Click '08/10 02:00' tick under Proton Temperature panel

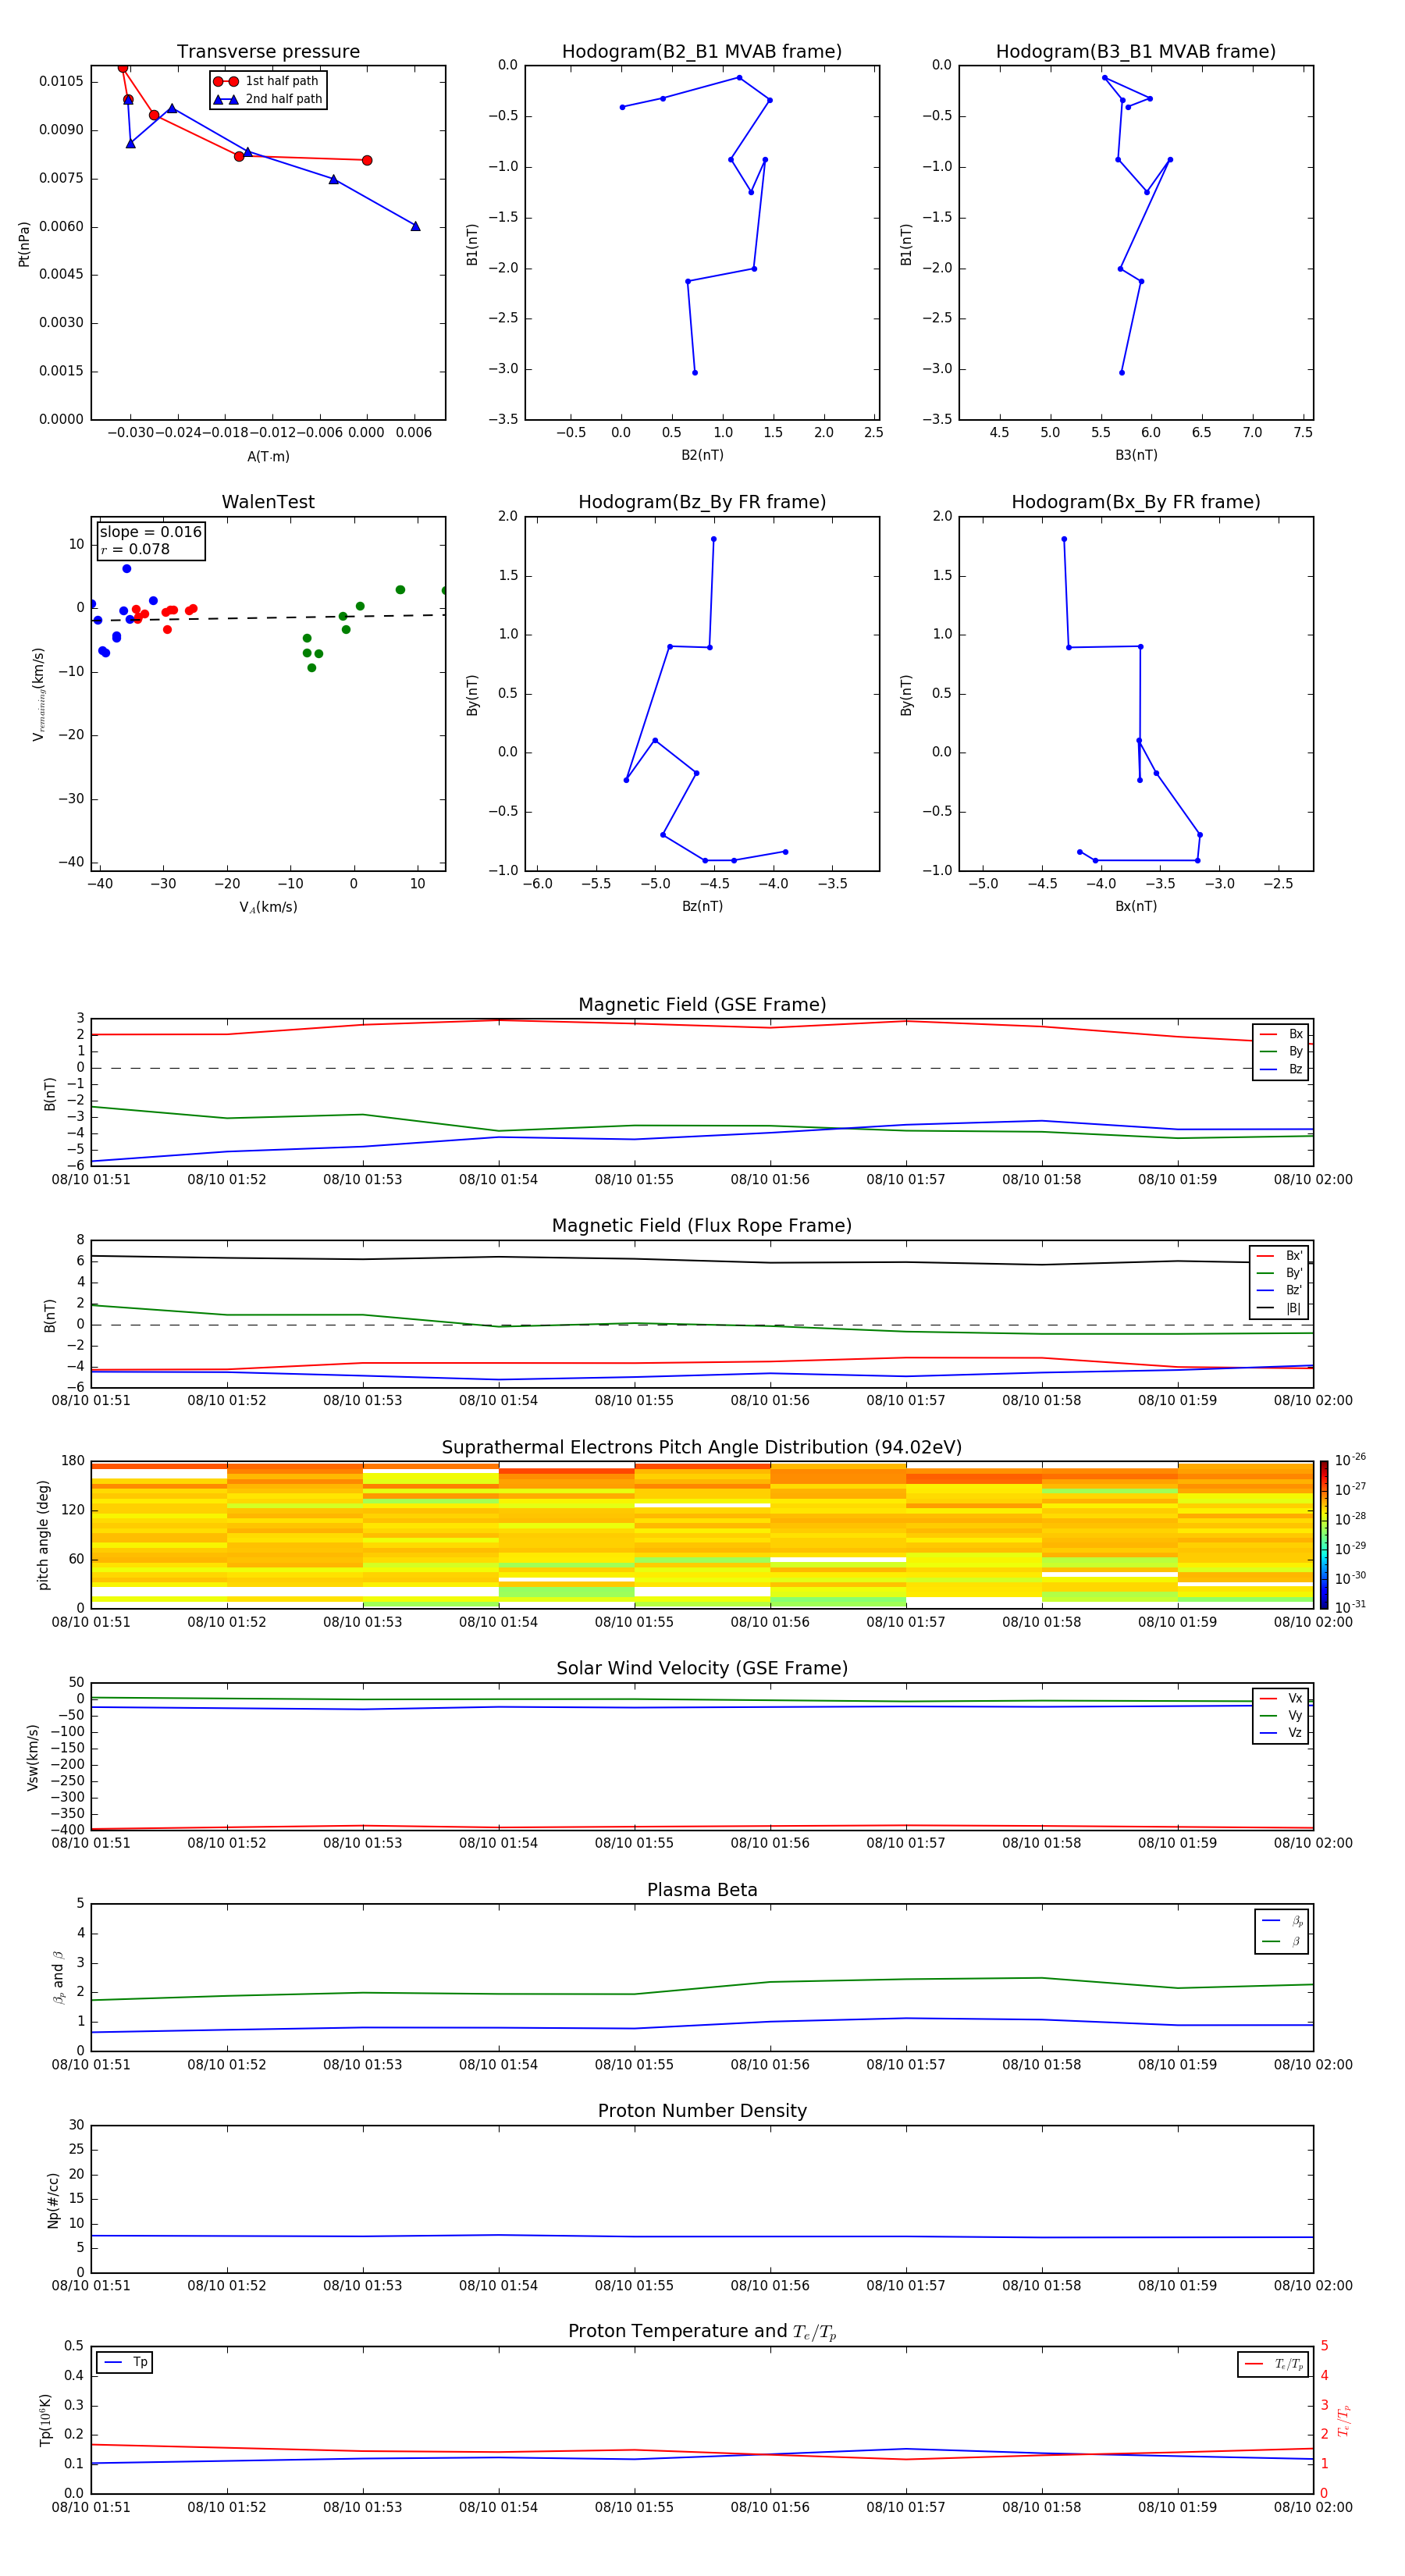1313,2507
